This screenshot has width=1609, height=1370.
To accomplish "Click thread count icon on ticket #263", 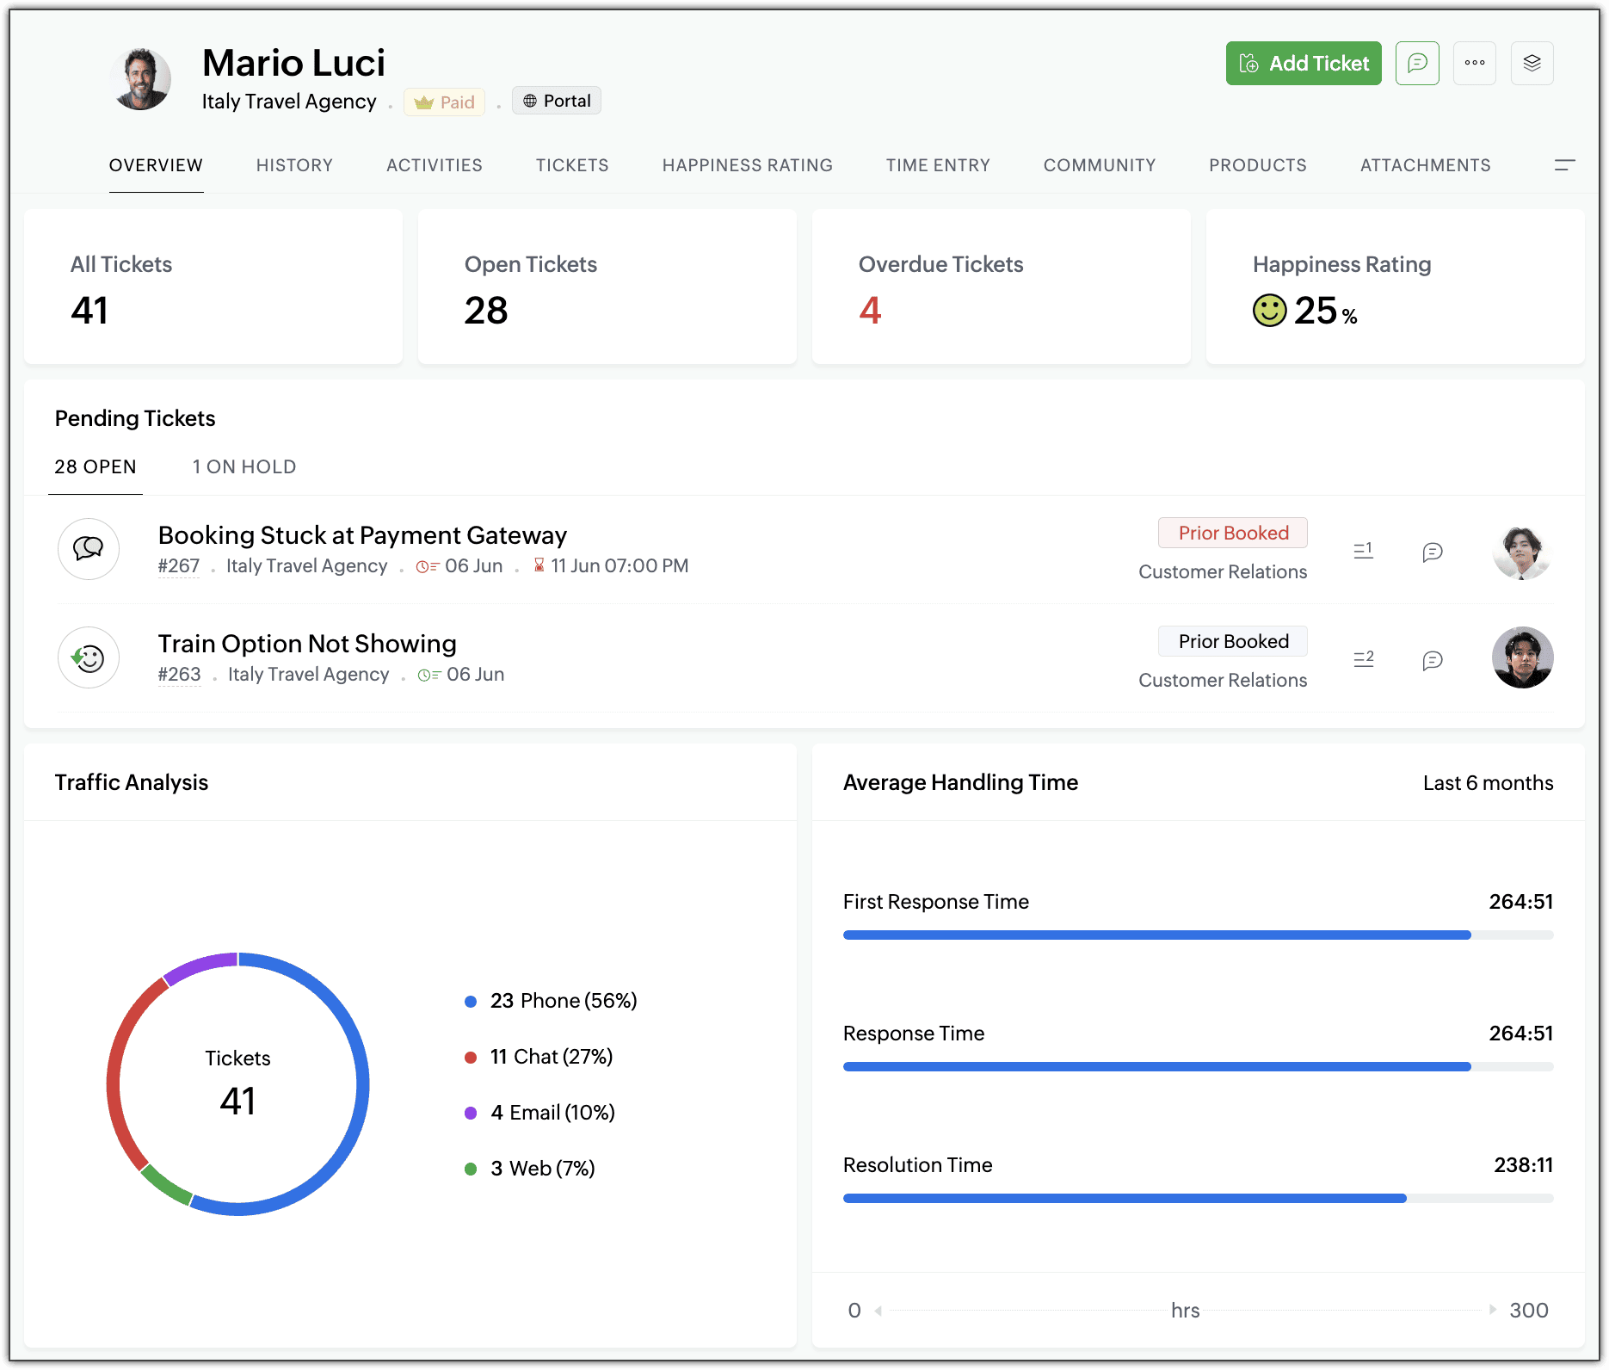I will [1363, 659].
